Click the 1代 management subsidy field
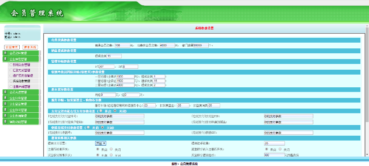This screenshot has width=369, height=166. tap(107, 67)
